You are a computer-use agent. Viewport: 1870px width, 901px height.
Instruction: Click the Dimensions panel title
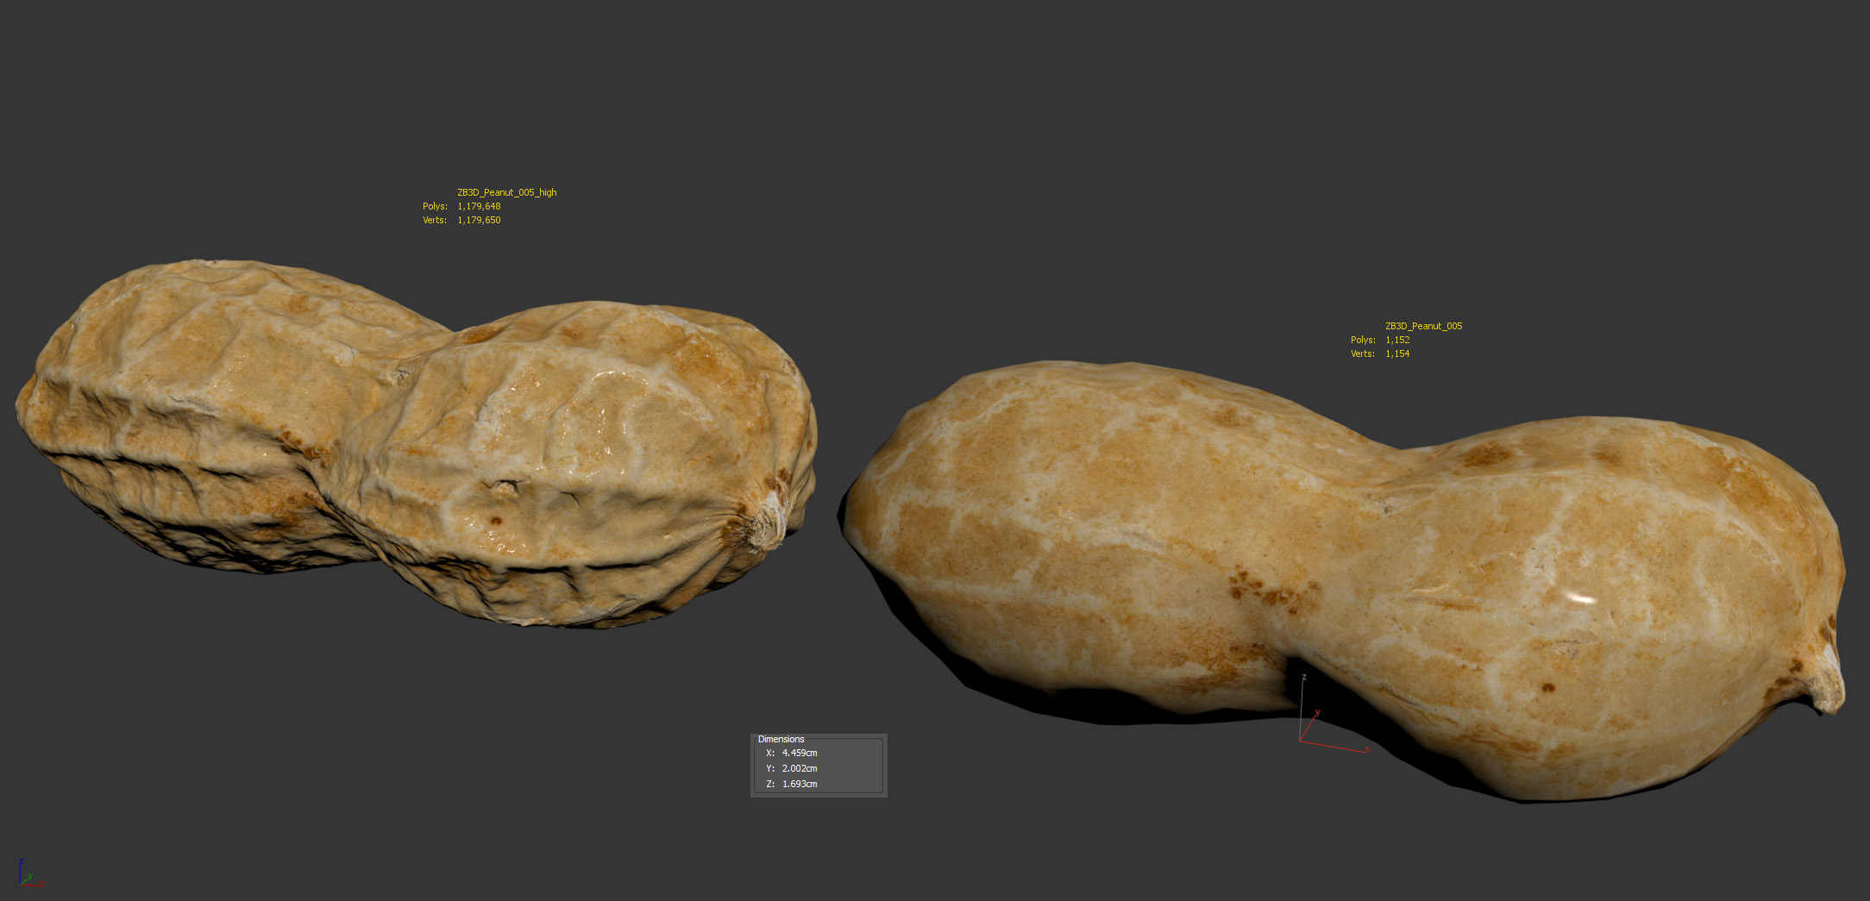pos(781,739)
